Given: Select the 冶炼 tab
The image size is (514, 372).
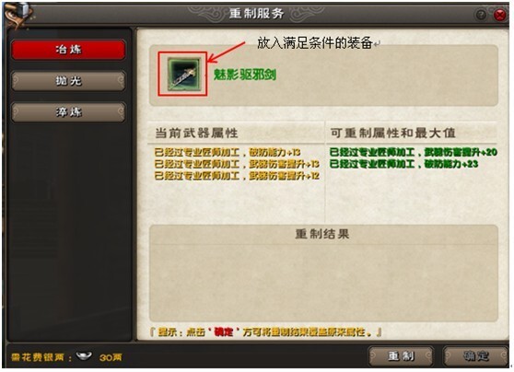Looking at the screenshot, I should 68,50.
